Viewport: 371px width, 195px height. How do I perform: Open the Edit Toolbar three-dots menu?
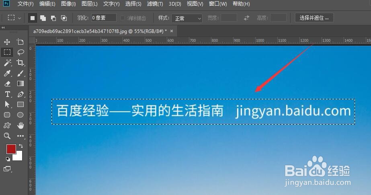click(x=20, y=136)
